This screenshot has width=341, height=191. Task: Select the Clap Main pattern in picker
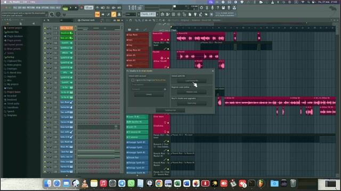137,34
